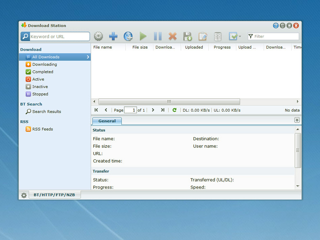Image resolution: width=320 pixels, height=240 pixels.
Task: Open the add URL globe icon
Action: coord(128,36)
